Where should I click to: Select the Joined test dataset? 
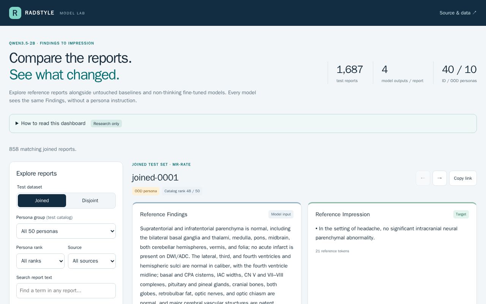coord(42,201)
